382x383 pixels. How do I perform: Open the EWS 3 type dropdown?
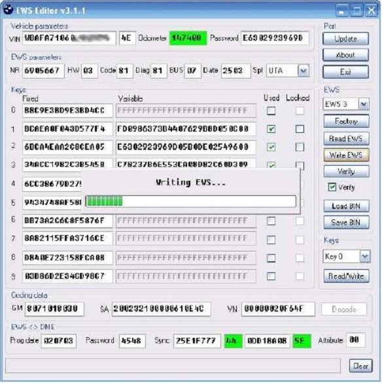coord(364,104)
